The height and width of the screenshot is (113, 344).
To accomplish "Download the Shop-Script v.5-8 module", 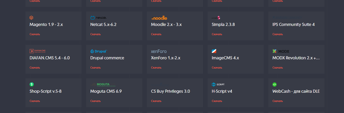I will point(35,101).
